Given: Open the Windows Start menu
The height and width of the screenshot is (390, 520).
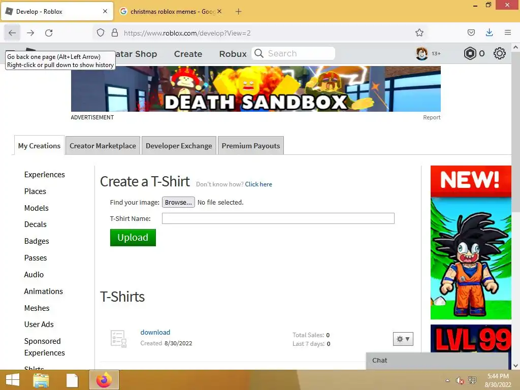Looking at the screenshot, I should point(13,380).
